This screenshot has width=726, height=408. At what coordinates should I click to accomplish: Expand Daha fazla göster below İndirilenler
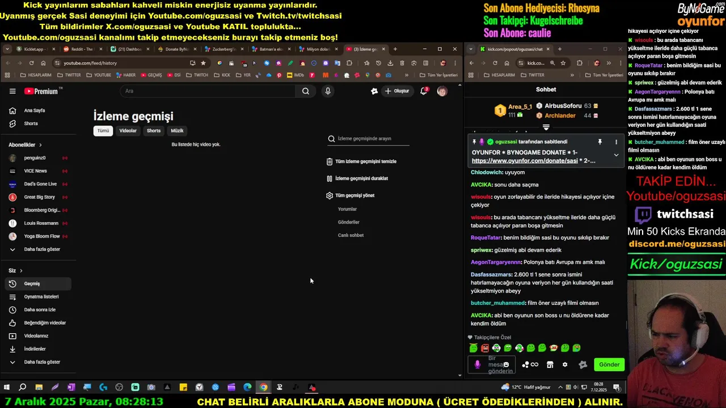click(39, 362)
